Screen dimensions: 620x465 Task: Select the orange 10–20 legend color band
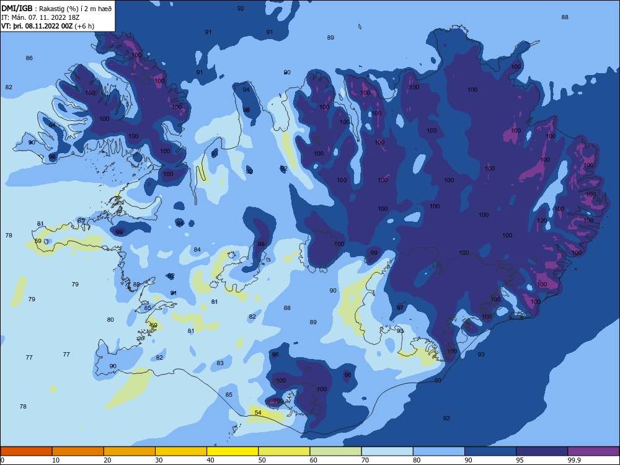(x=78, y=451)
